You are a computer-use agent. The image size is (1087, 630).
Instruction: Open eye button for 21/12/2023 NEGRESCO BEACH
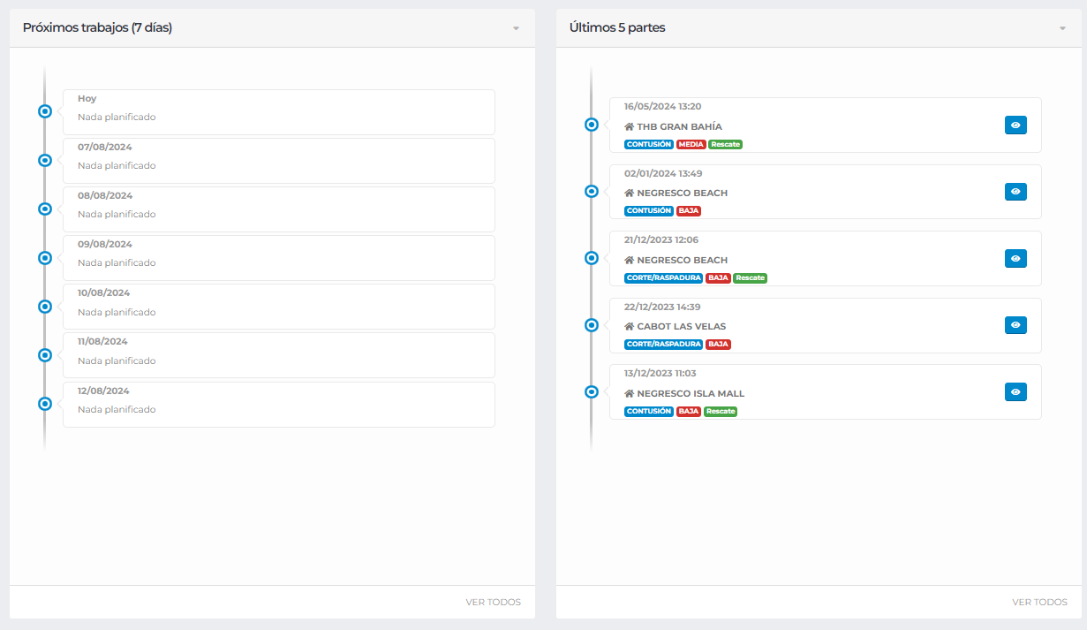tap(1015, 258)
